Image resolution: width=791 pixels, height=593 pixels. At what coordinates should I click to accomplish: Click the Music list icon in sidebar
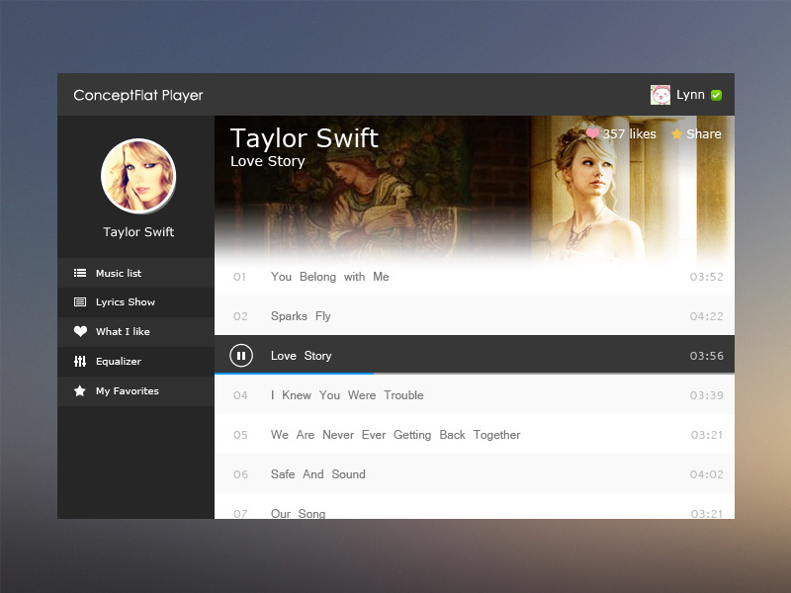click(80, 273)
